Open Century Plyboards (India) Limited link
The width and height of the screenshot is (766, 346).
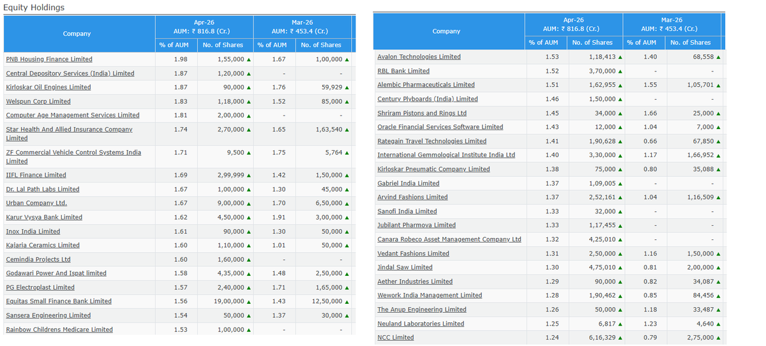428,99
